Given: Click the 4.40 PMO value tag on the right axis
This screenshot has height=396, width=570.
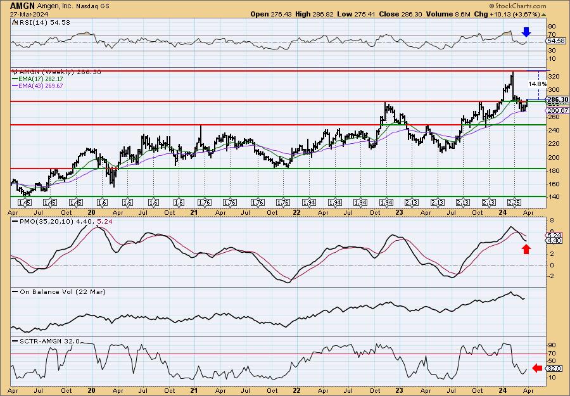Looking at the screenshot, I should [555, 241].
